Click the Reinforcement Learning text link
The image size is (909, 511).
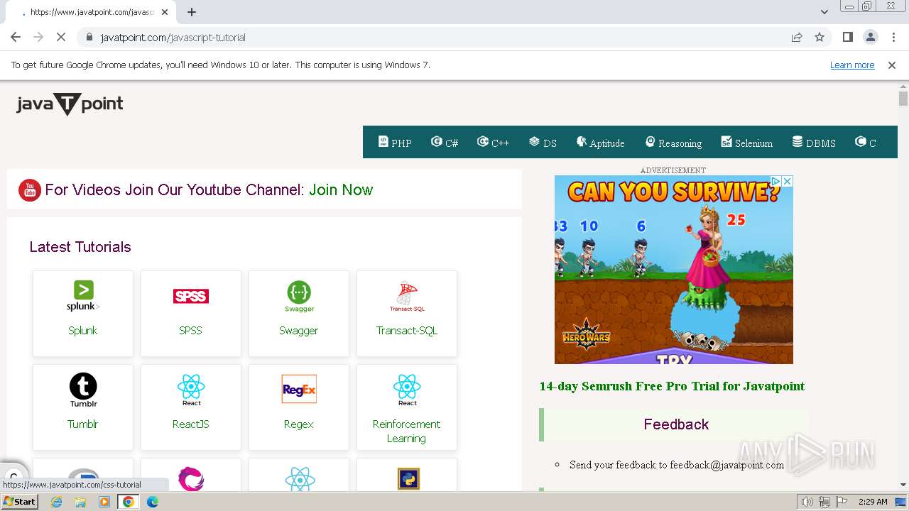coord(407,432)
